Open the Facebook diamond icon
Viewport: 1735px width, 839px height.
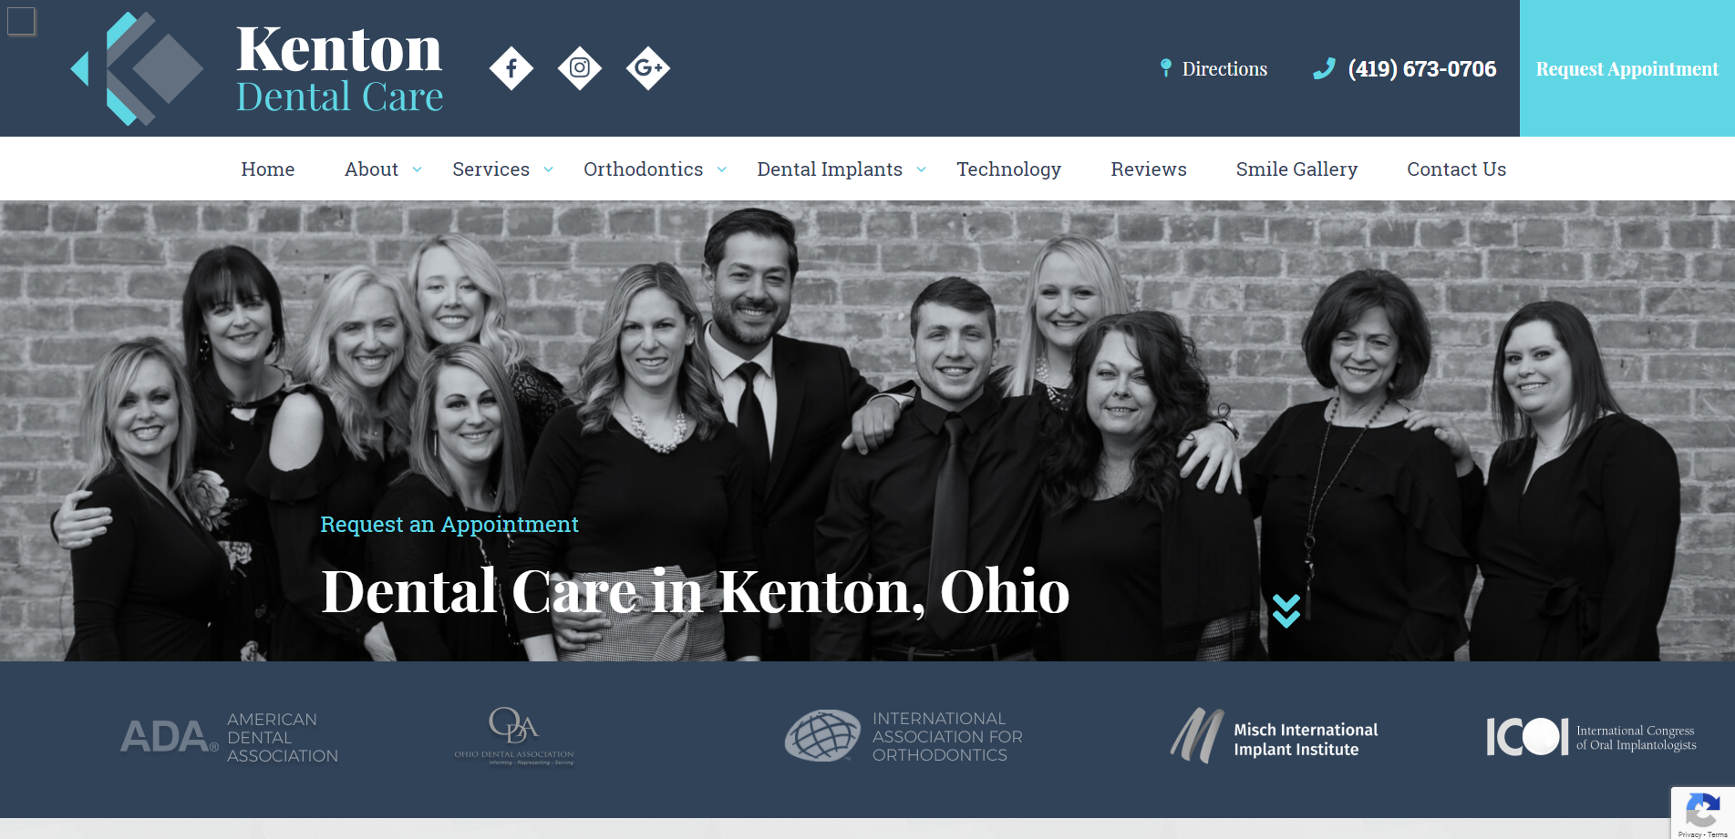(x=511, y=68)
